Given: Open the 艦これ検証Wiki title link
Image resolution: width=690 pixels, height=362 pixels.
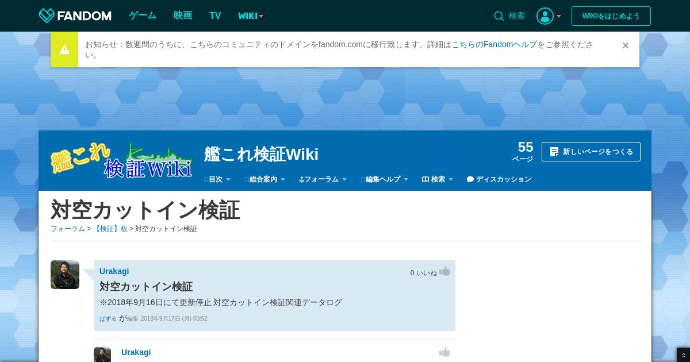Looking at the screenshot, I should 261,154.
